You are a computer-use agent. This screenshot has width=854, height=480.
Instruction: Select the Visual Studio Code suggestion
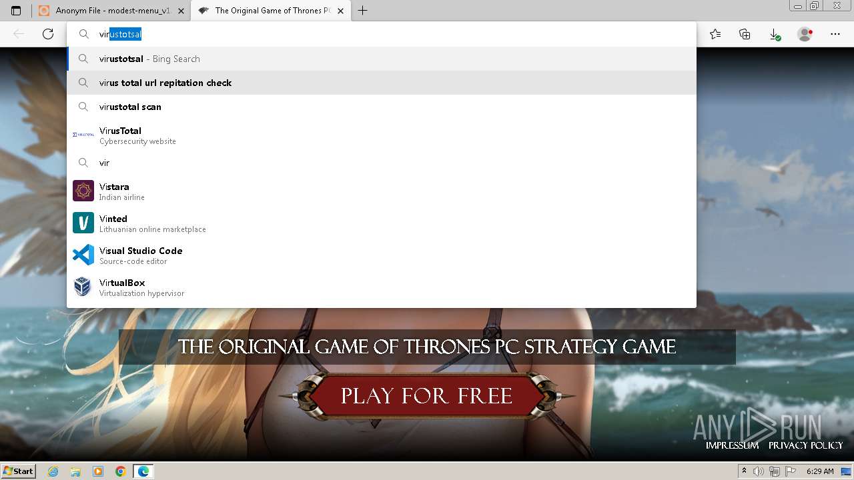click(x=382, y=255)
